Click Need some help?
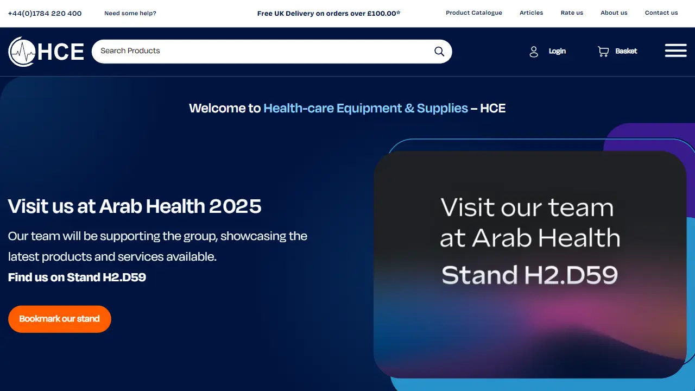Image resolution: width=695 pixels, height=391 pixels. tap(130, 13)
